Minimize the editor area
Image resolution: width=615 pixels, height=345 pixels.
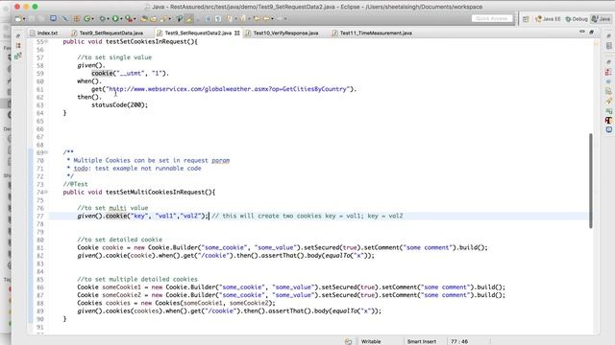pos(582,32)
